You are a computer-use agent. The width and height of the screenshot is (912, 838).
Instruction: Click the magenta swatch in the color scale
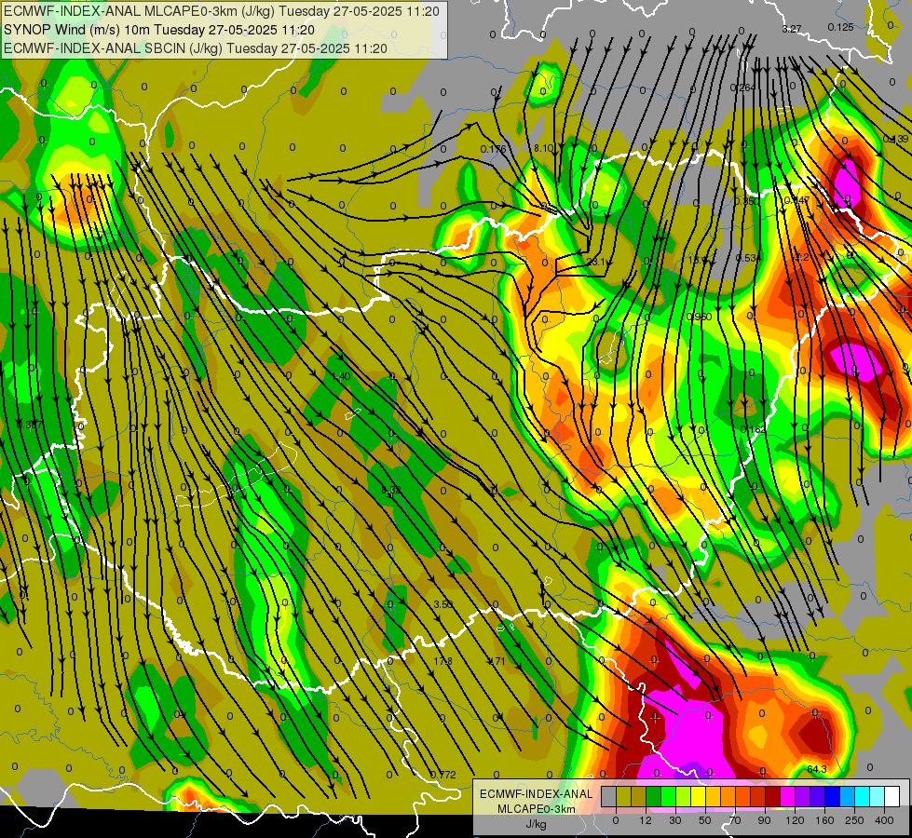click(x=788, y=796)
